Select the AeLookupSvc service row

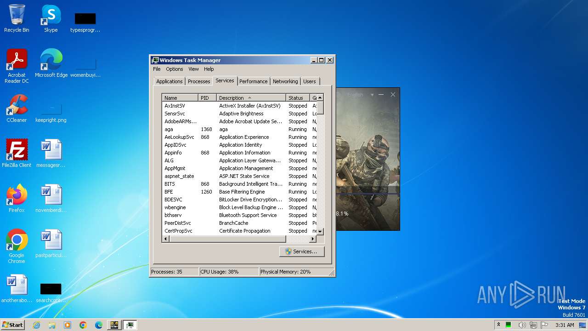coord(239,137)
